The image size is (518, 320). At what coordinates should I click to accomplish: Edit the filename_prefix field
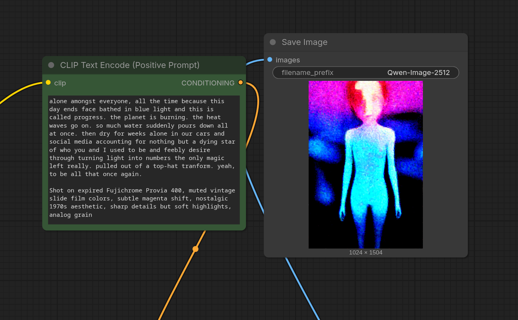coord(365,73)
